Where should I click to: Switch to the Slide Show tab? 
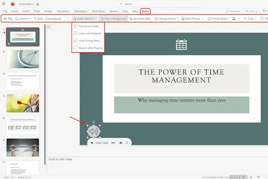(98, 11)
